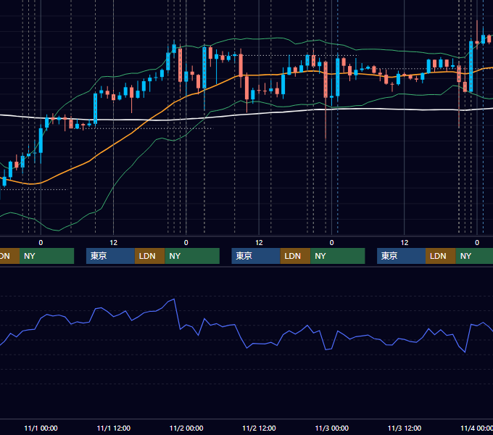The width and height of the screenshot is (493, 435).
Task: Select NY session block under the 11/4 0-hour mark
Action: point(474,256)
